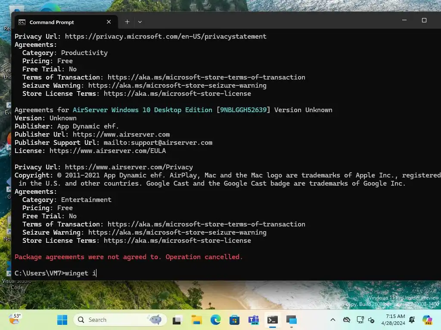This screenshot has width=441, height=330.
Task: Open Microsoft Teams from taskbar
Action: pyautogui.click(x=253, y=320)
